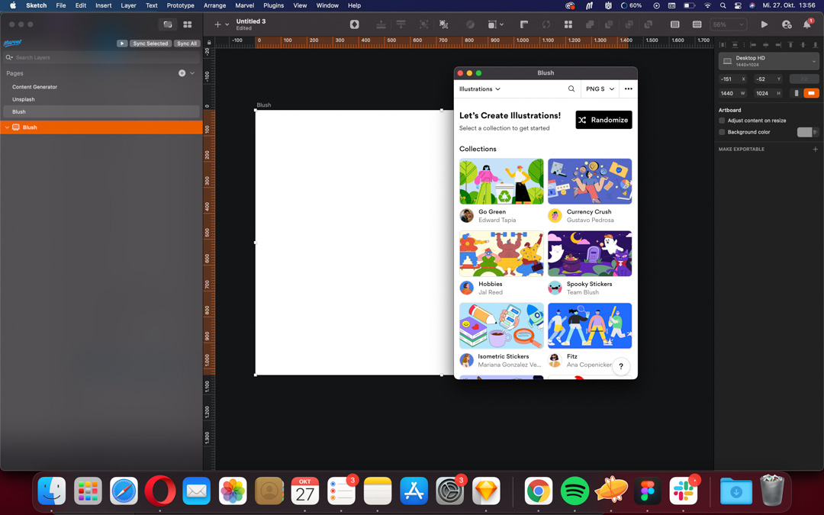
Task: Open the Currency Crush collection thumbnail
Action: tap(590, 182)
